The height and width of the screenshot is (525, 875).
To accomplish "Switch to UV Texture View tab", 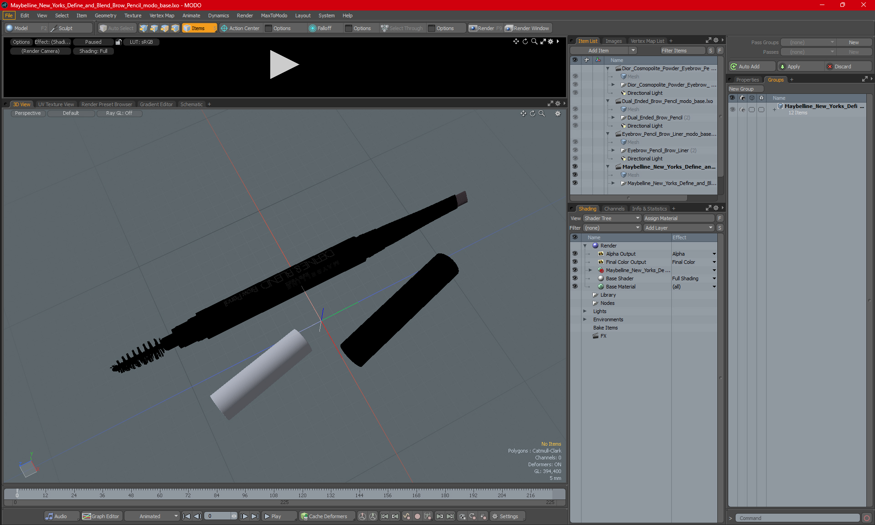I will (x=56, y=104).
